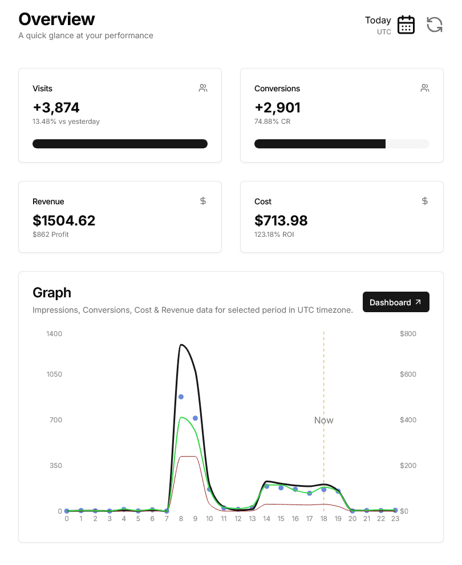
Task: Open the Dashboard view
Action: click(x=396, y=301)
